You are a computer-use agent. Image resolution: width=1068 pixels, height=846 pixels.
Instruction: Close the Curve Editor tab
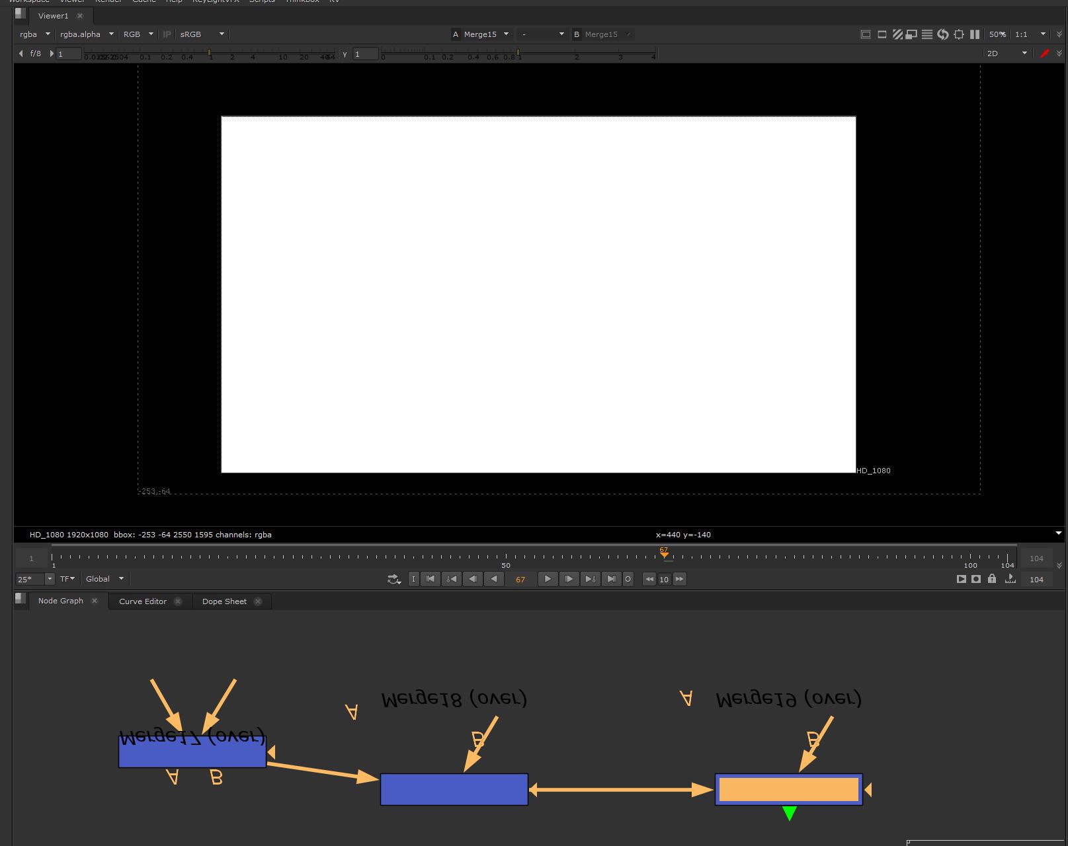[x=178, y=601]
